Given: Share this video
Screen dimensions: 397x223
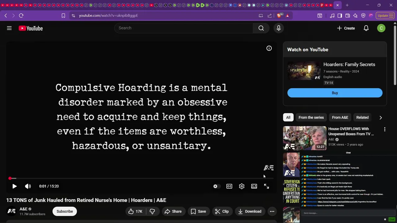Looking at the screenshot, I should pyautogui.click(x=173, y=212).
